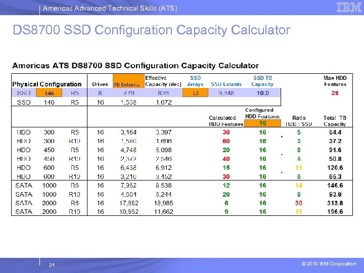Select the orange SSD Arrays cell '12'

click(x=195, y=93)
